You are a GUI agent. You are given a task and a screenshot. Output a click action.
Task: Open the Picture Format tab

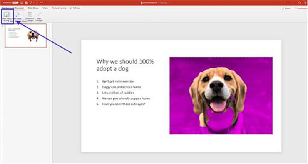tap(59, 8)
